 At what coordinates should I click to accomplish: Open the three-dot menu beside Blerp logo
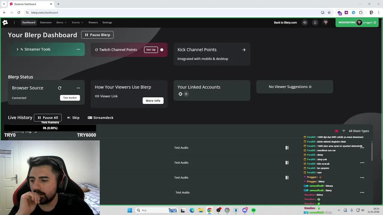point(14,22)
